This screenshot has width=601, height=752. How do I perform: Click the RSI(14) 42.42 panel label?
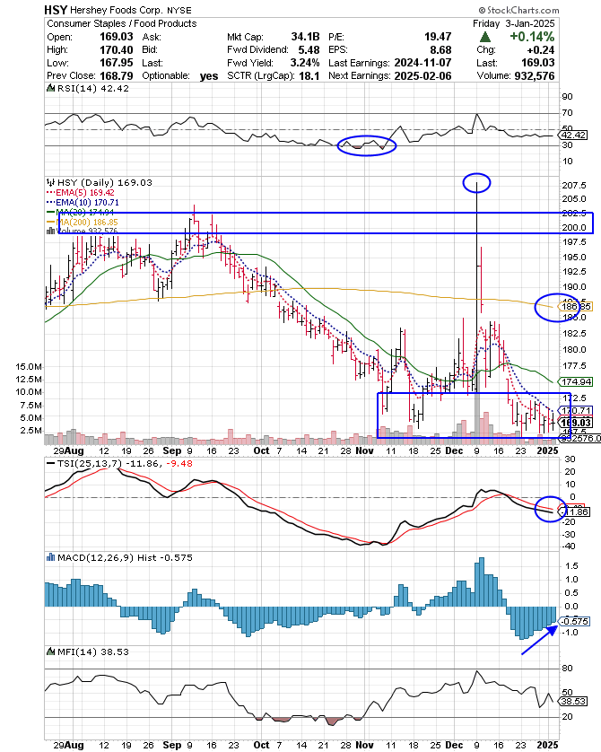[x=93, y=88]
